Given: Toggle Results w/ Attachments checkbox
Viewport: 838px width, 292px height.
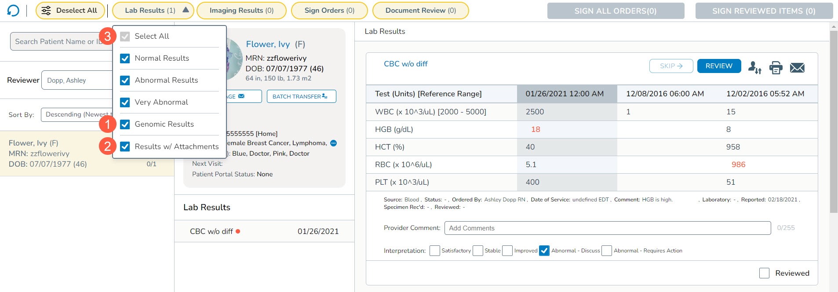Looking at the screenshot, I should point(125,146).
